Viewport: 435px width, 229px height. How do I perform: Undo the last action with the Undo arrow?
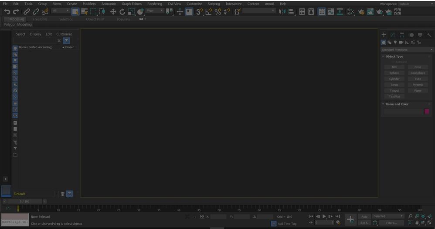pos(7,12)
